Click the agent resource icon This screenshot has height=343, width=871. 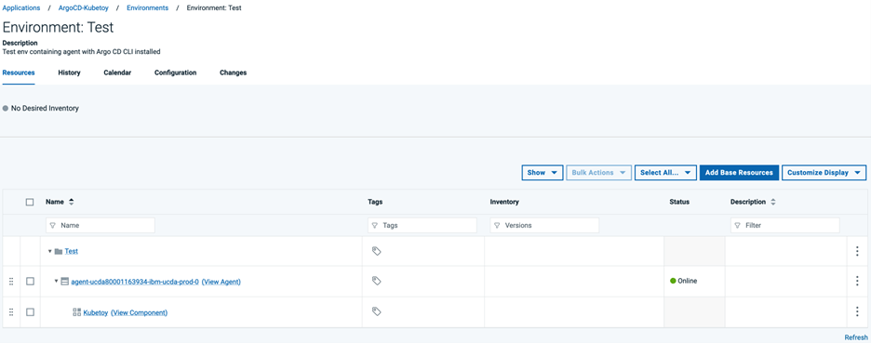point(64,282)
